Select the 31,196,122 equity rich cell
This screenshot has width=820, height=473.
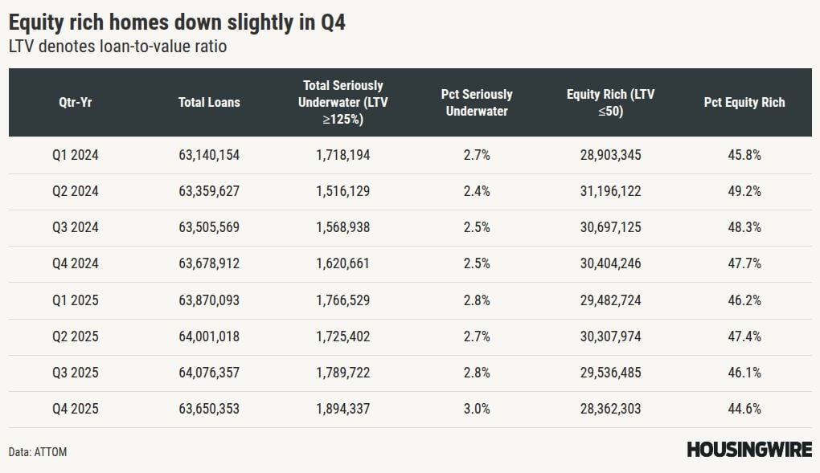click(610, 191)
